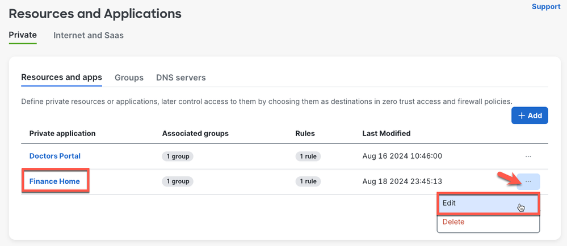Click the Finance Home row ellipsis menu
Image resolution: width=567 pixels, height=246 pixels.
pyautogui.click(x=528, y=181)
